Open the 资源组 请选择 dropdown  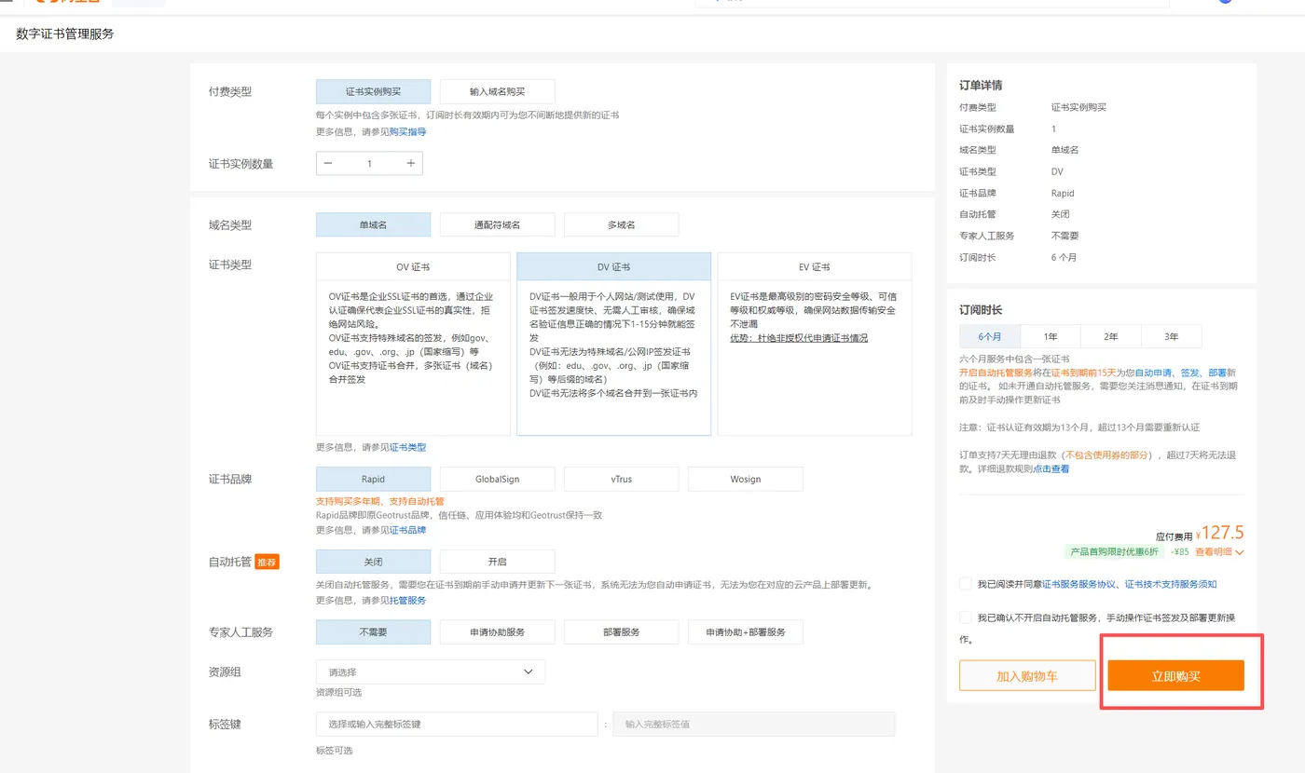pyautogui.click(x=431, y=671)
